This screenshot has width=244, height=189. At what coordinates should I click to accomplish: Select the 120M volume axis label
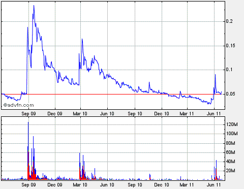[232, 124]
